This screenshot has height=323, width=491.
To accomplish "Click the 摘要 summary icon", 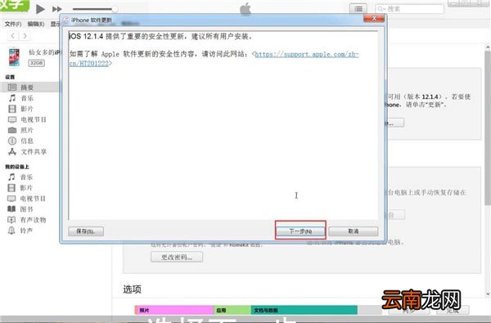I will click(x=12, y=87).
